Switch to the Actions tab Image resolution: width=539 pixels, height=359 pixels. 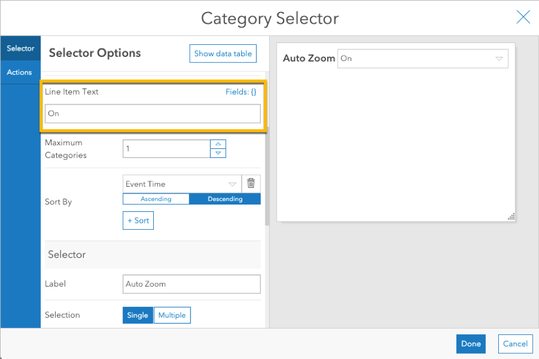point(20,72)
